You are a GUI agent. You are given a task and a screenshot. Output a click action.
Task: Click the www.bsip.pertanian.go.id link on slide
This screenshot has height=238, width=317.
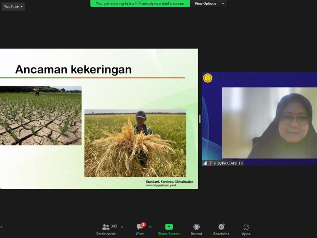click(x=161, y=185)
